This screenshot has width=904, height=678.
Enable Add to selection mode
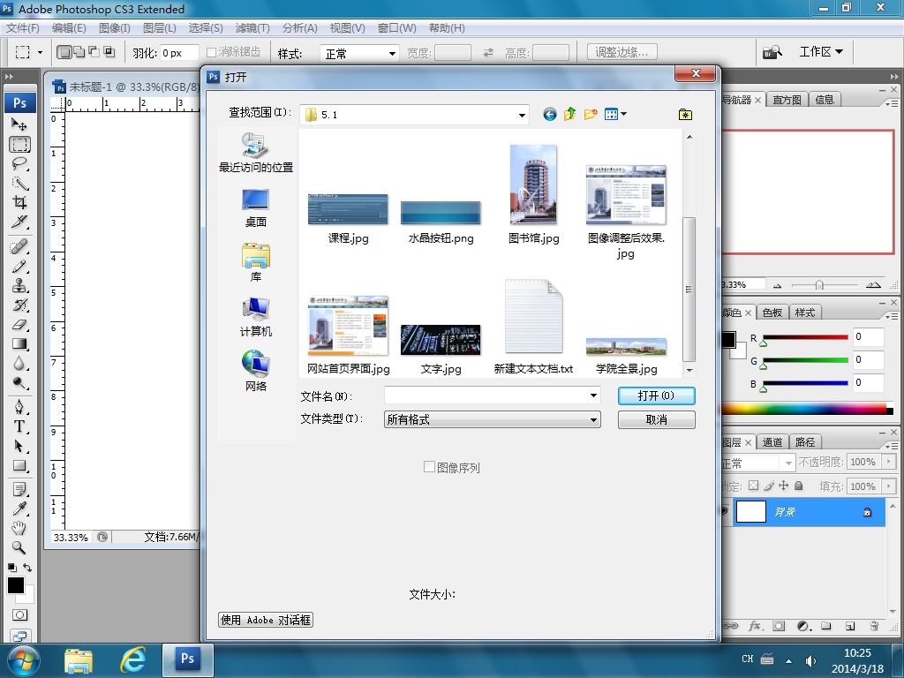click(79, 52)
